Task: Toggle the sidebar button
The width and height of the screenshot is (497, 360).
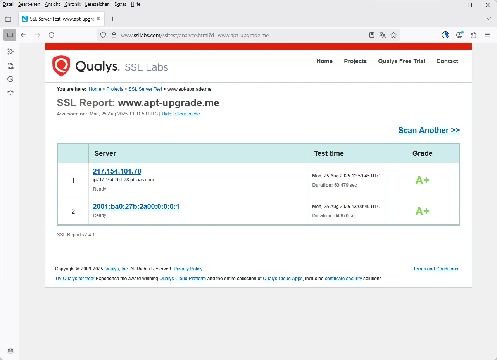Action: pyautogui.click(x=10, y=35)
